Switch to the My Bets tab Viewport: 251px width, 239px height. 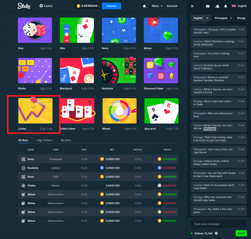pos(66,140)
